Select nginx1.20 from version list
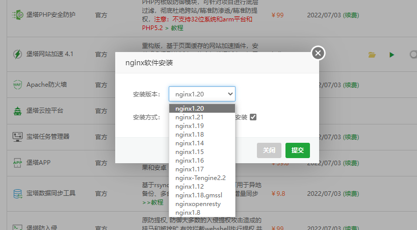Image resolution: width=417 pixels, height=230 pixels. point(202,109)
